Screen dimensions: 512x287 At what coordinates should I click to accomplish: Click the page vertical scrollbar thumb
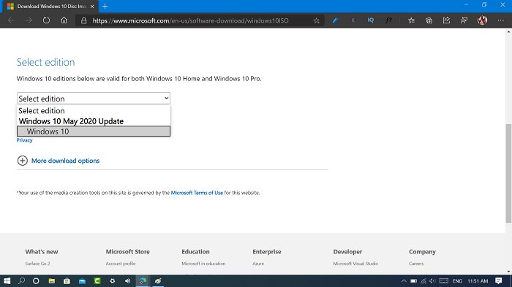click(x=508, y=173)
